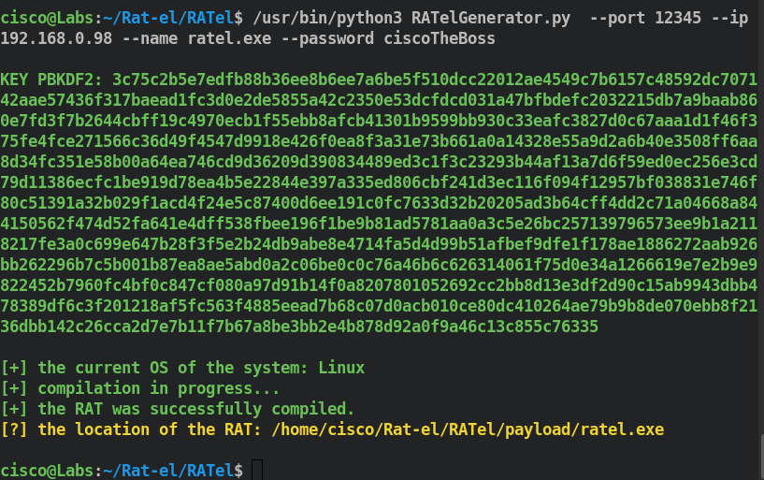
Task: Click '[?] the location of the RAT:' label
Action: pos(131,429)
